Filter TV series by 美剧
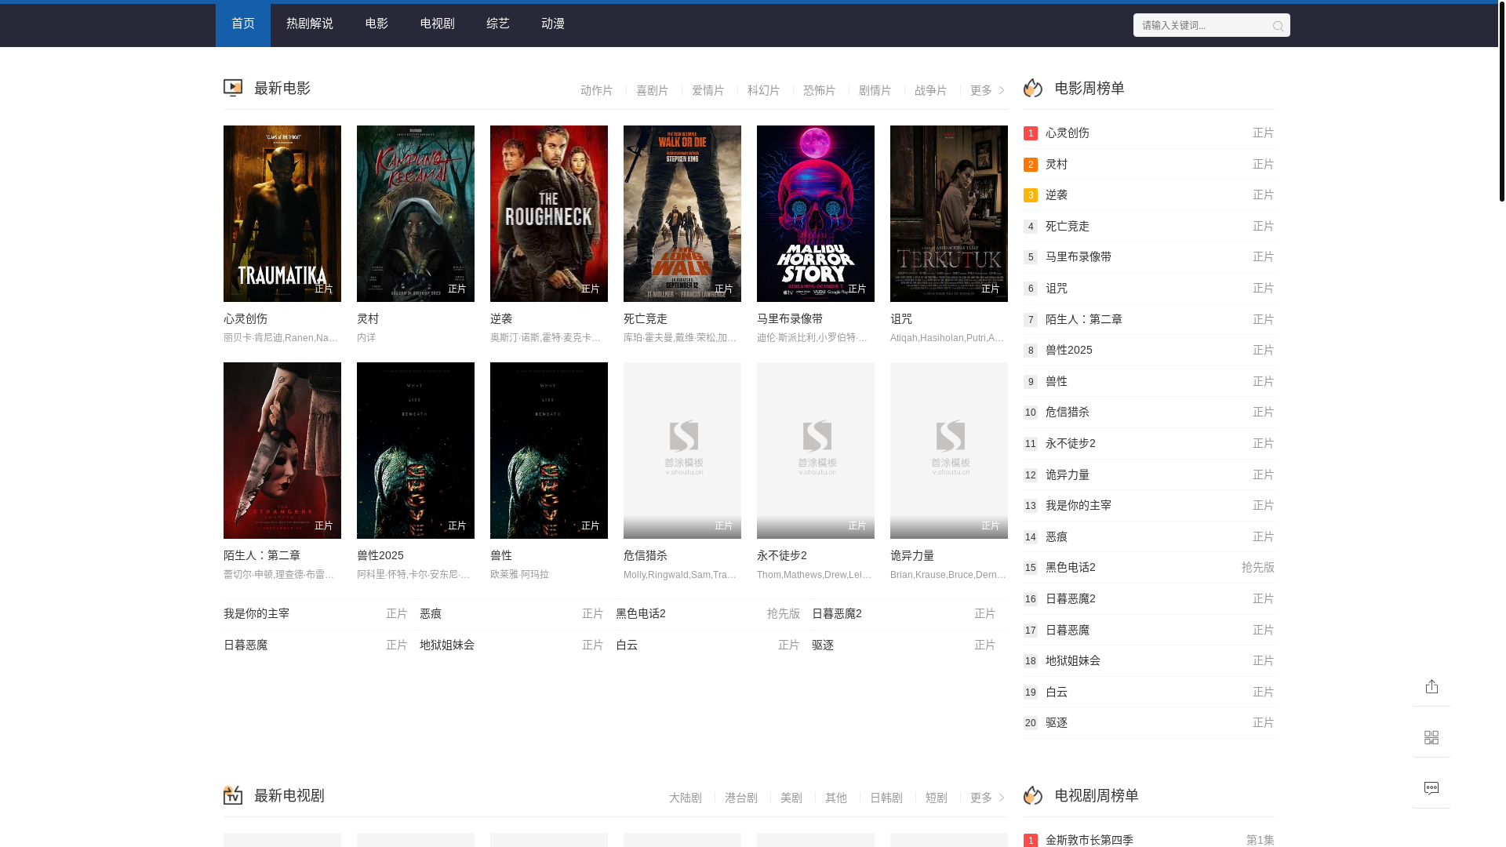 pyautogui.click(x=791, y=798)
